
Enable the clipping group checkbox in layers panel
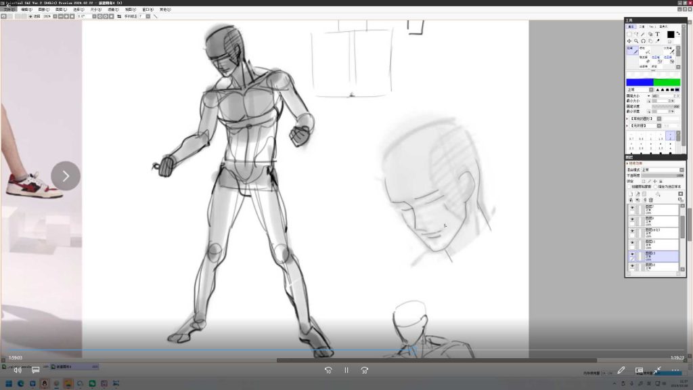[629, 187]
